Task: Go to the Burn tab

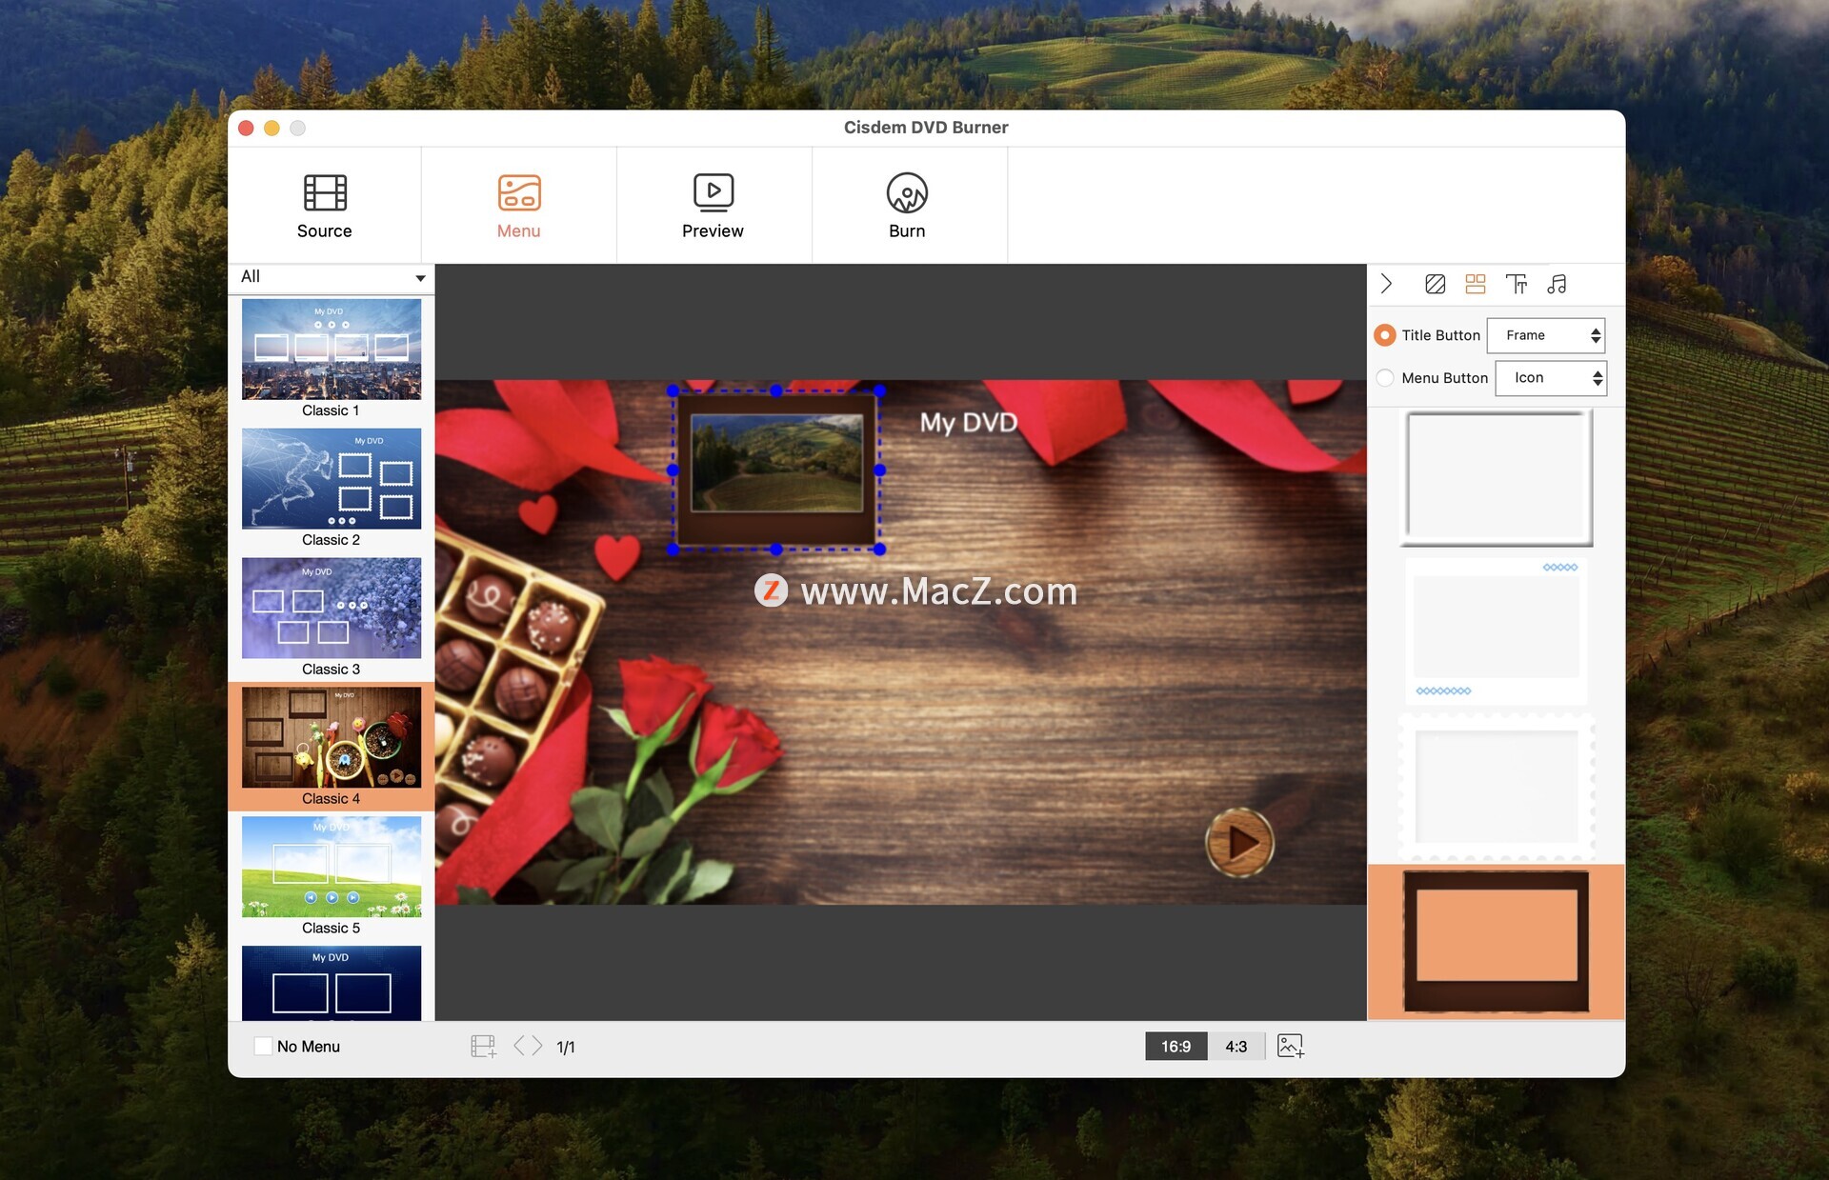Action: (x=907, y=206)
